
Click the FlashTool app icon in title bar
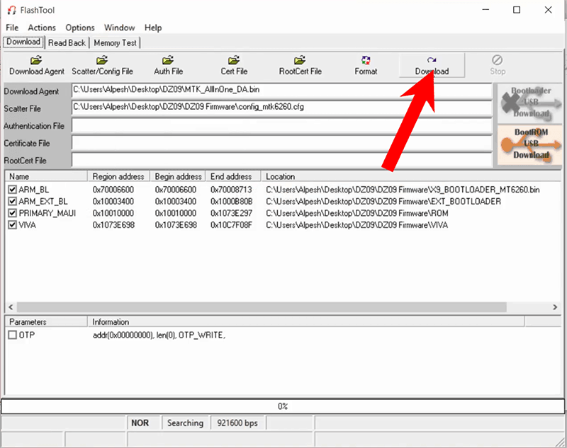click(11, 10)
